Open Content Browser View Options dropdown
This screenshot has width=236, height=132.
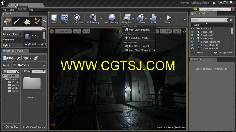(36, 127)
